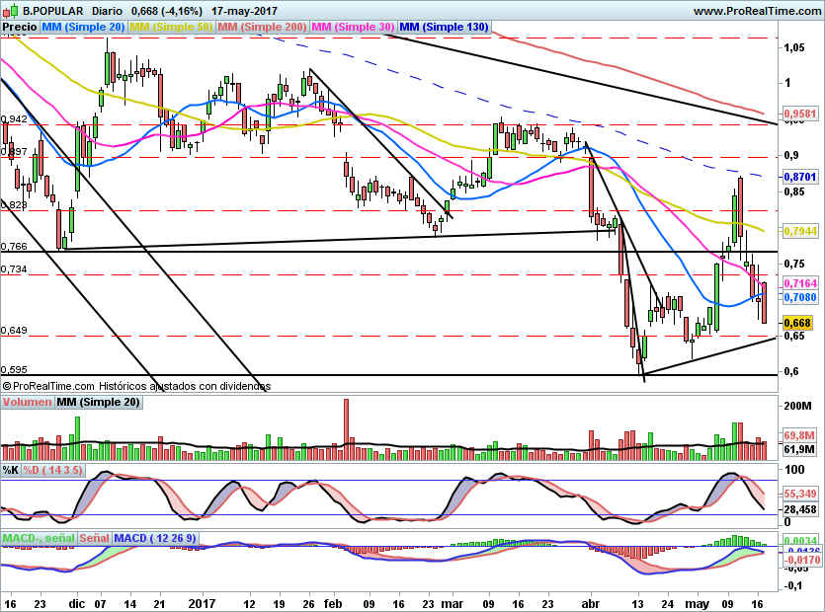Click the 0,0034 MACD histogram value
This screenshot has width=825, height=612.
800,541
